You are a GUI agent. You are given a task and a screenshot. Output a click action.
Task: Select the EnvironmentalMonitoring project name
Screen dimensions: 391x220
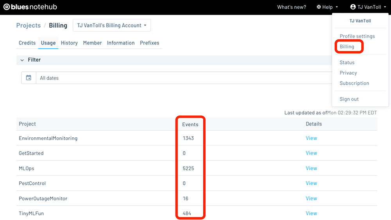click(x=48, y=138)
